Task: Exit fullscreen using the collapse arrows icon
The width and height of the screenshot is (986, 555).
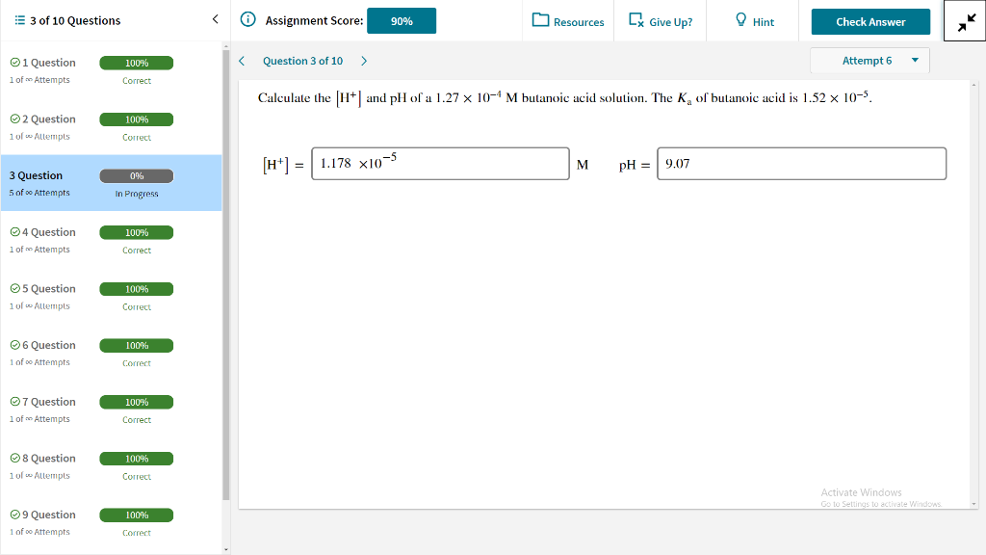Action: pos(964,19)
